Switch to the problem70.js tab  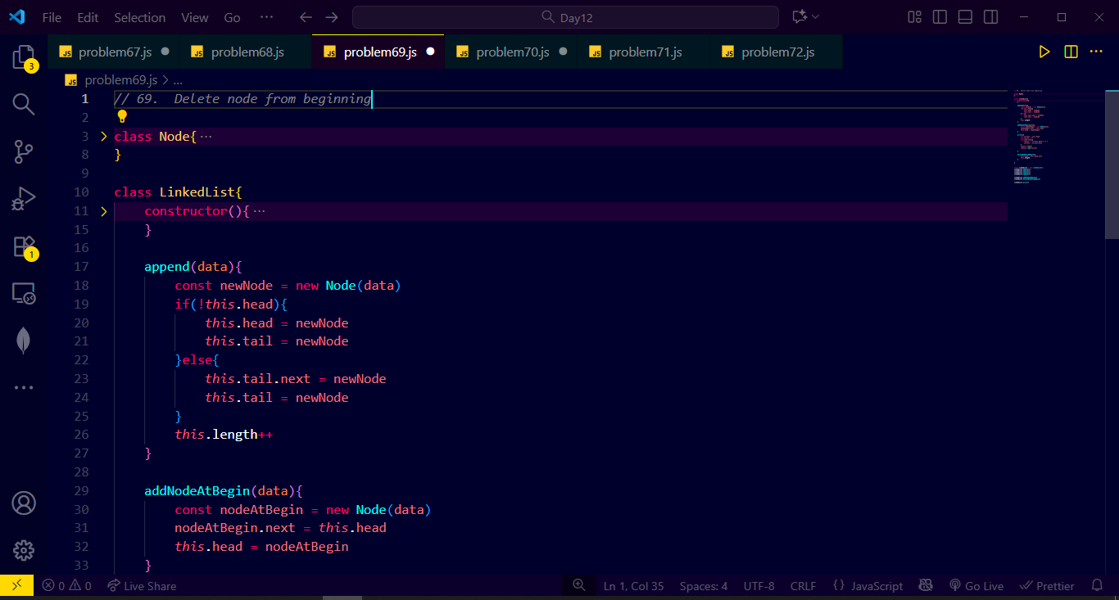coord(512,52)
